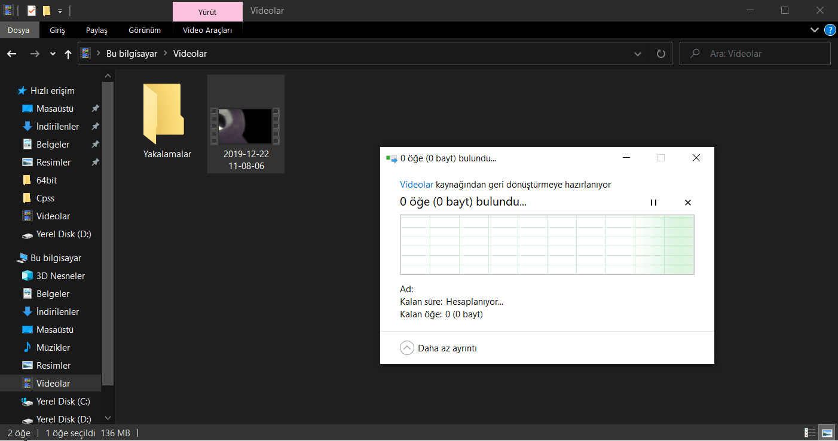Click the transfer icon in the dialog title bar
The width and height of the screenshot is (838, 441).
(x=392, y=158)
